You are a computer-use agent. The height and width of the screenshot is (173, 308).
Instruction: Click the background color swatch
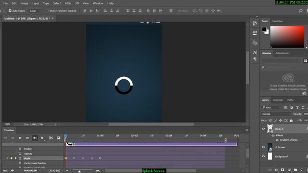pos(267,32)
